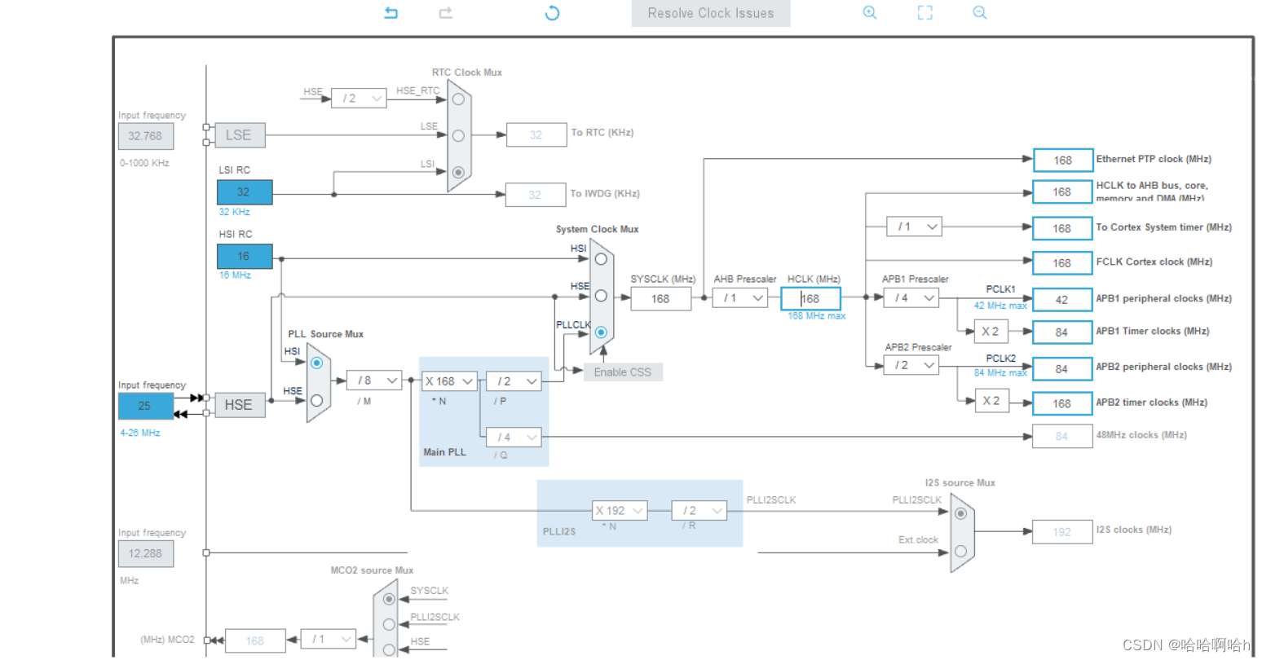Click the undo arrow icon

pos(391,13)
